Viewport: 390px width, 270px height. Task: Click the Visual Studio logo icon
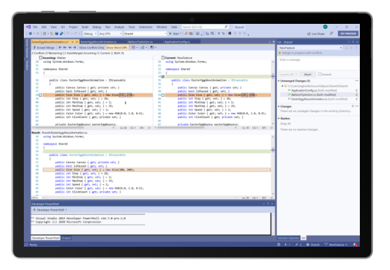[x=28, y=27]
